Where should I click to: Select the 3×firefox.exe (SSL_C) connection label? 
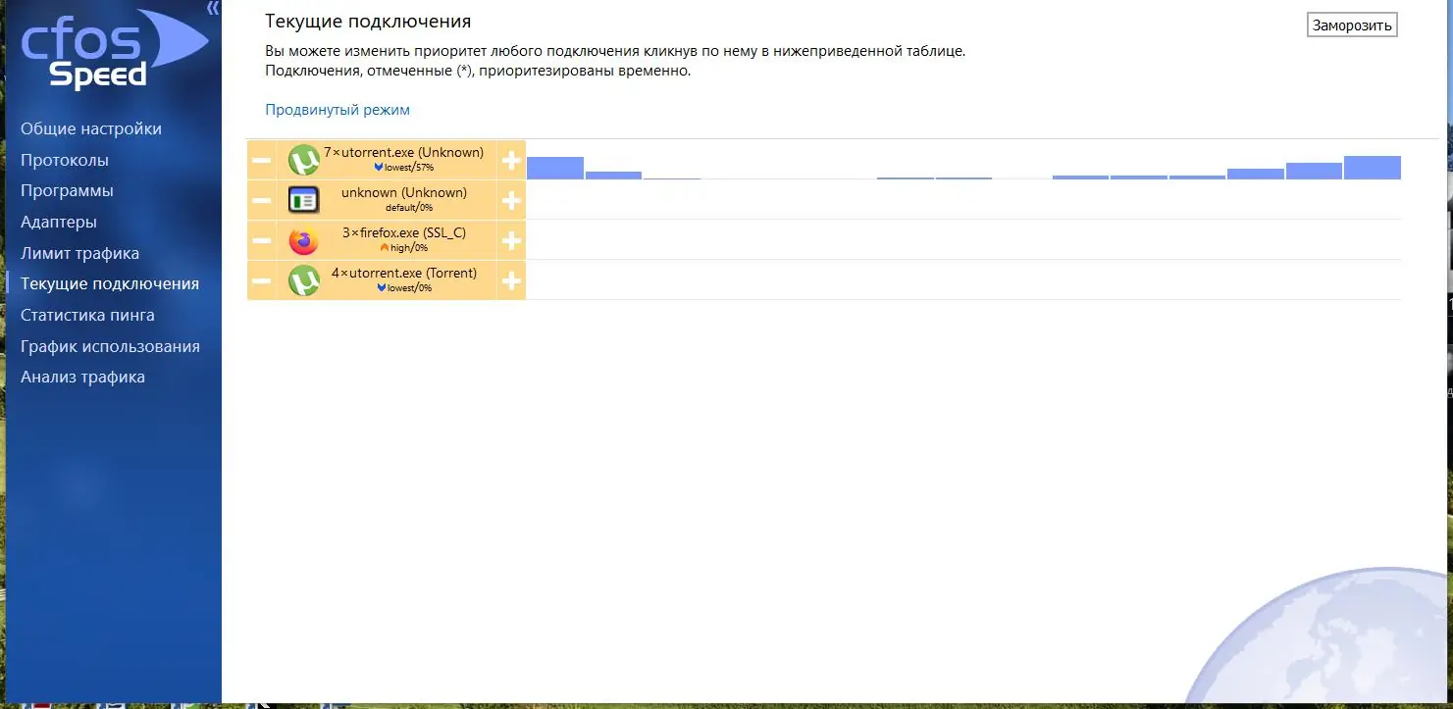tap(404, 233)
